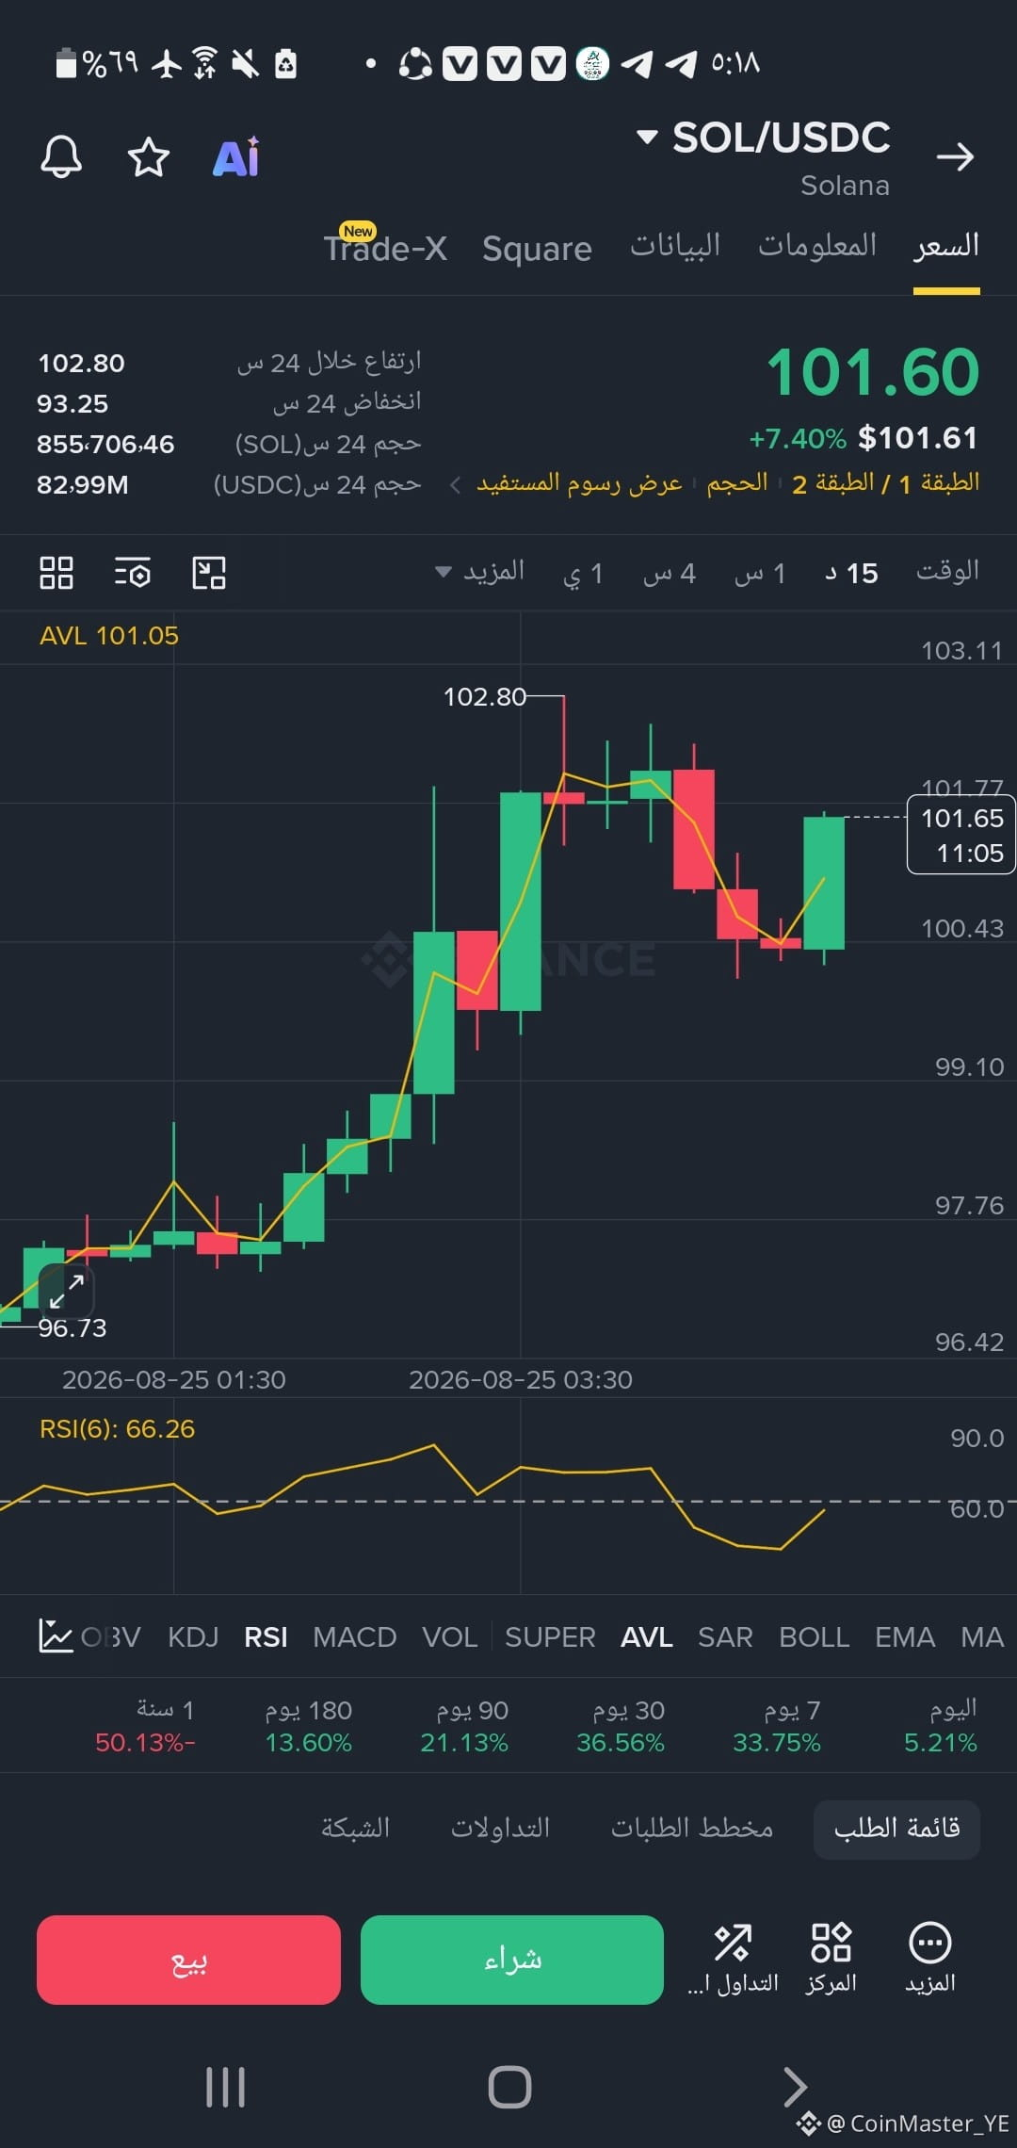Toggle the KDJ indicator

[193, 1637]
